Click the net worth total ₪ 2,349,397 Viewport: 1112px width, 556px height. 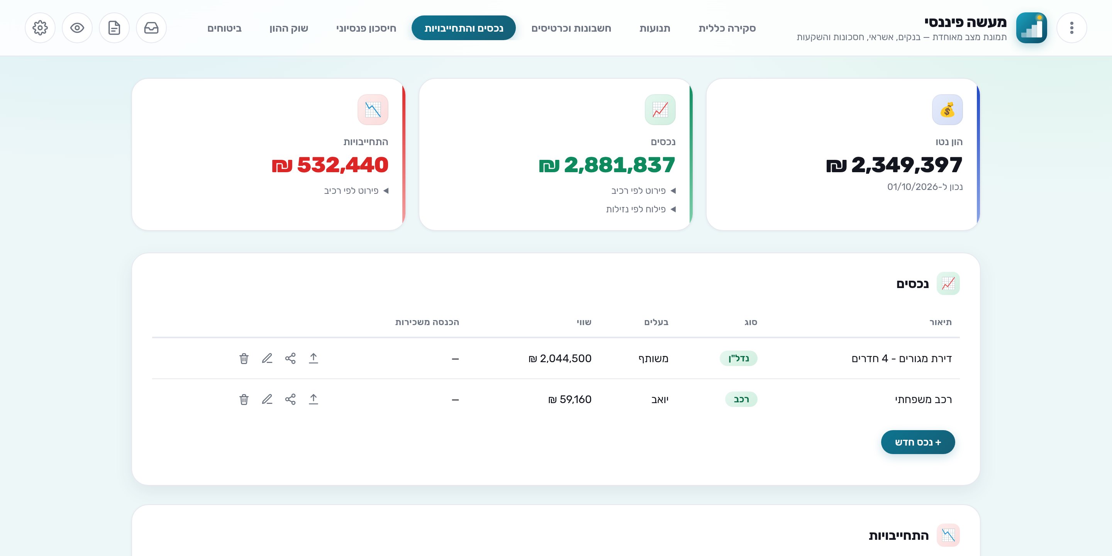[x=894, y=165]
